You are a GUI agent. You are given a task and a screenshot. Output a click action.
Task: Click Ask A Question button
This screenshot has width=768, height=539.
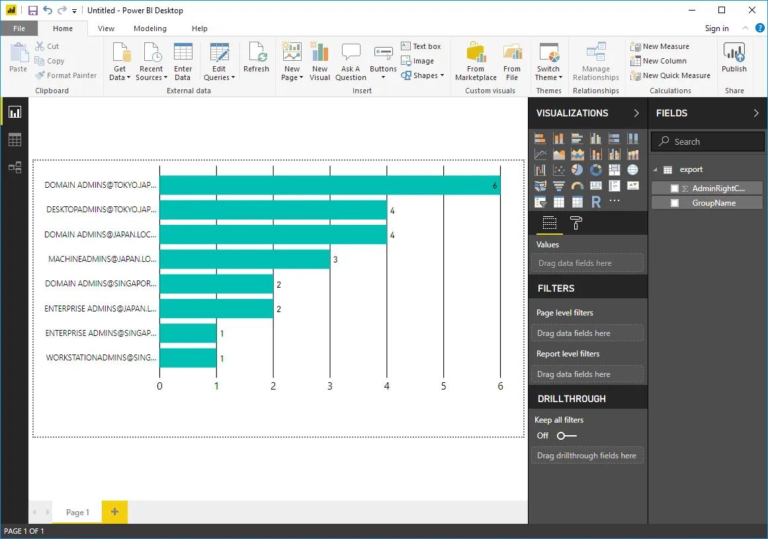pyautogui.click(x=351, y=62)
